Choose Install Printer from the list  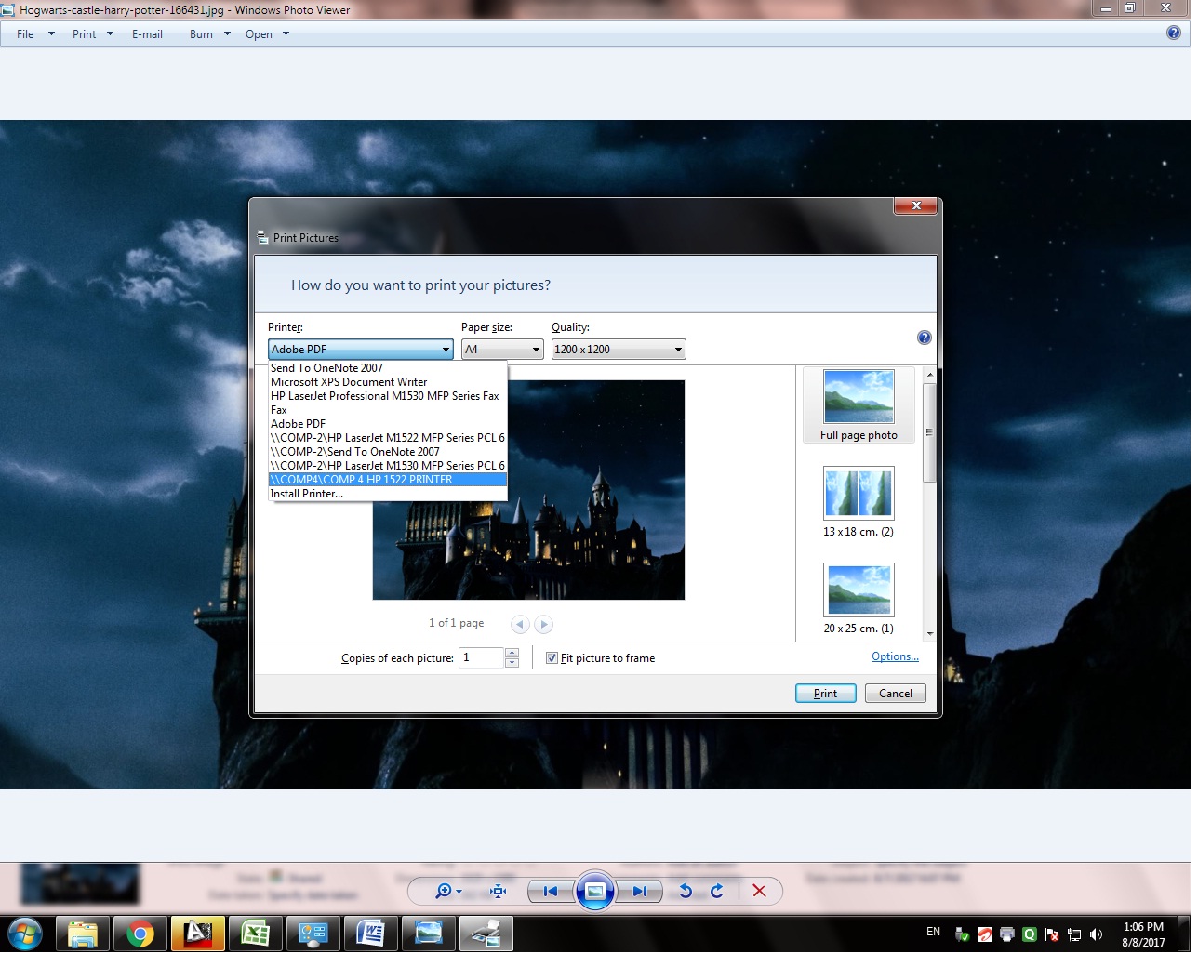307,494
